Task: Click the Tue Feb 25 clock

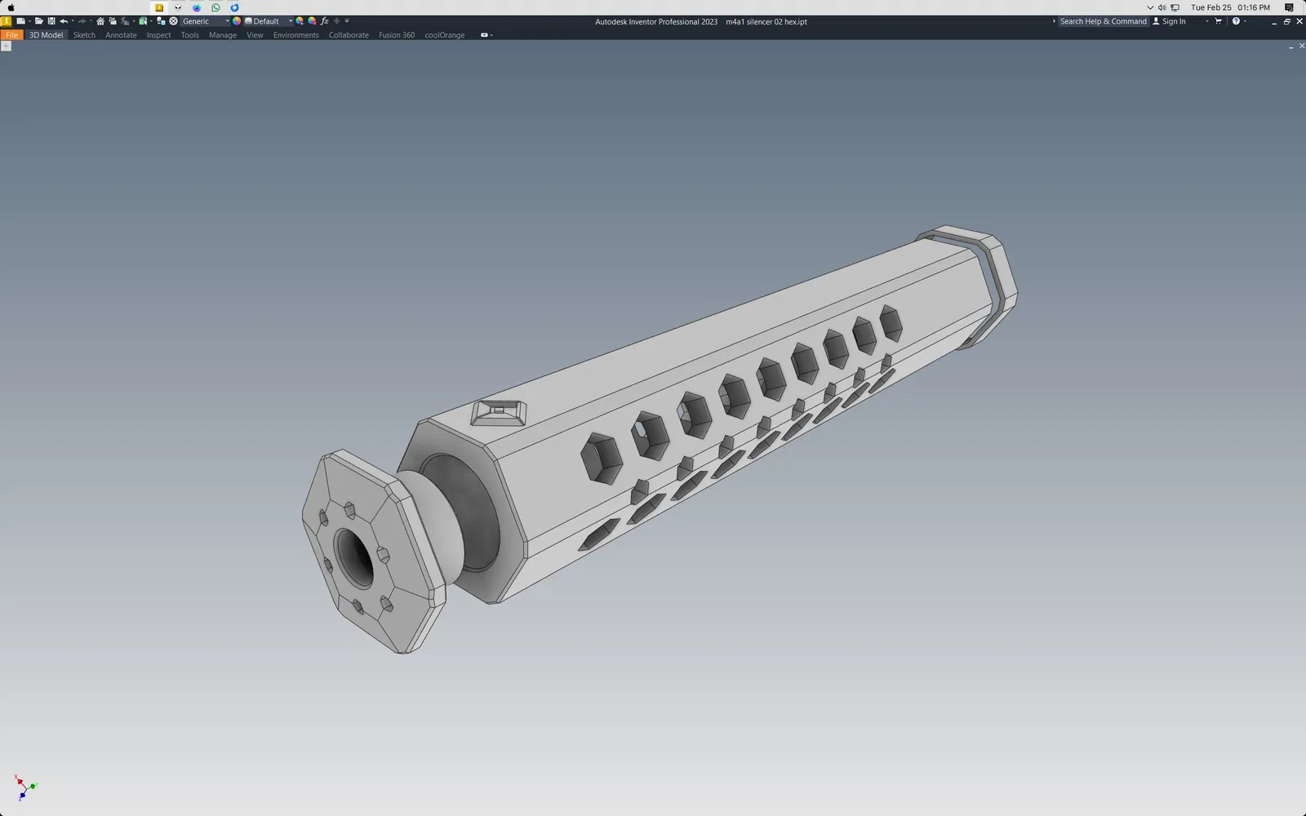Action: [1230, 7]
